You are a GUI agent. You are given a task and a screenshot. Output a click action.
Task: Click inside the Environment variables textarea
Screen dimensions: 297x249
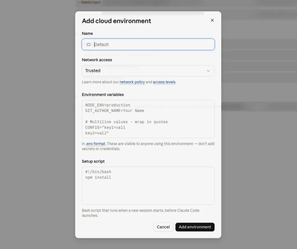[x=148, y=119]
